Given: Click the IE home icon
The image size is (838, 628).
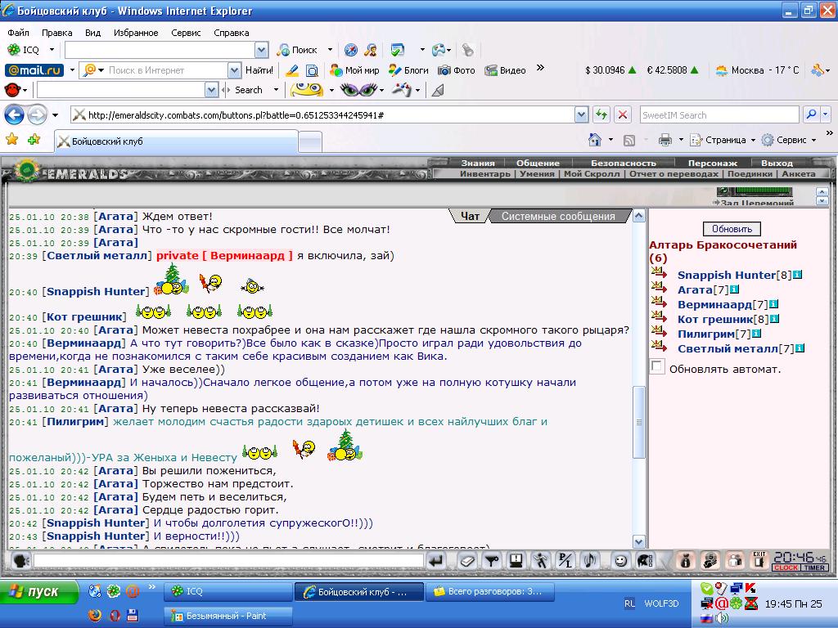Looking at the screenshot, I should (x=595, y=140).
